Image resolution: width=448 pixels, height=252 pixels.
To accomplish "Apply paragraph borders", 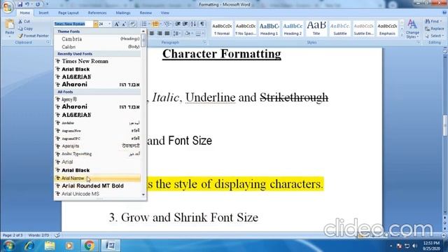I will (x=199, y=34).
